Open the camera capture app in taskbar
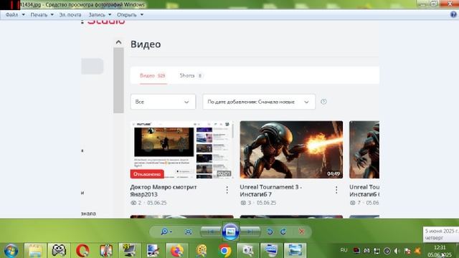 click(x=247, y=251)
